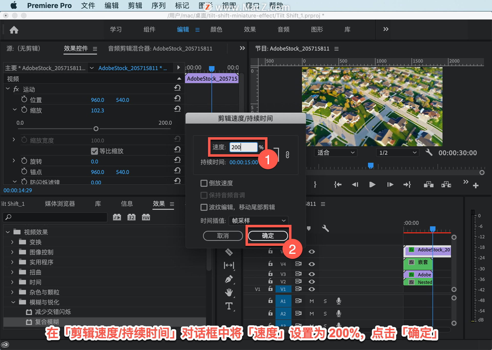Open the Apple menu

(x=14, y=5)
